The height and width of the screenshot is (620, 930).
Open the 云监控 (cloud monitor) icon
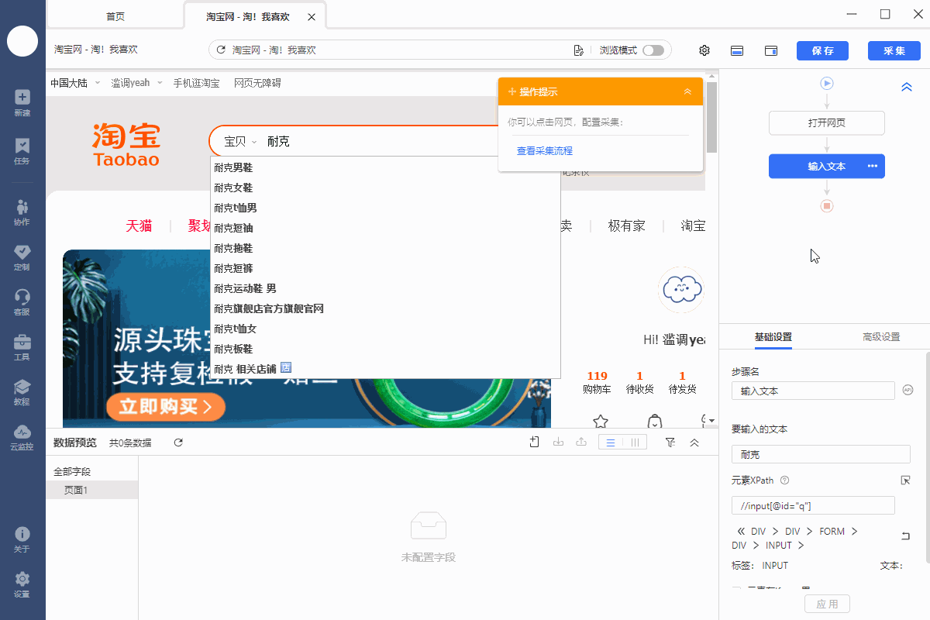pyautogui.click(x=22, y=432)
